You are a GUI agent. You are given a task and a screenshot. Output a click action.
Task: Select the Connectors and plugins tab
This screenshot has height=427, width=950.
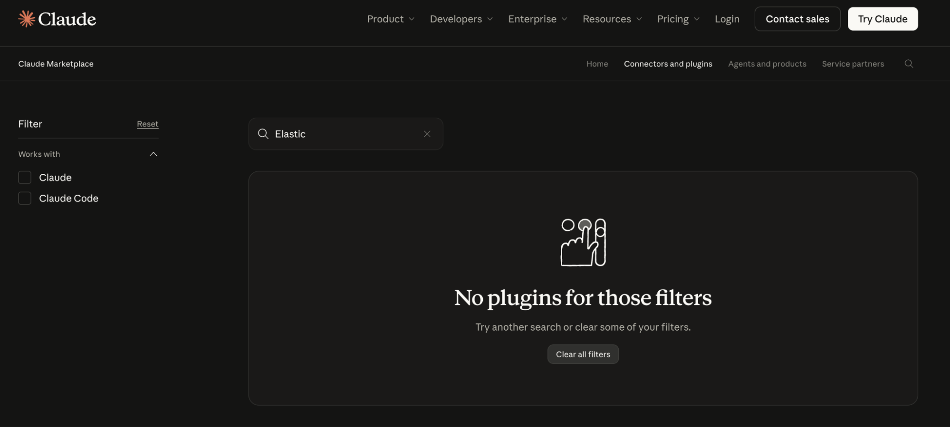pos(668,64)
